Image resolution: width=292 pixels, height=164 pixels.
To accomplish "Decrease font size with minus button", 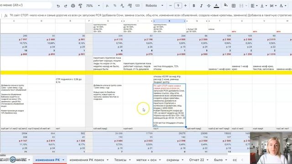I will tap(170, 5).
